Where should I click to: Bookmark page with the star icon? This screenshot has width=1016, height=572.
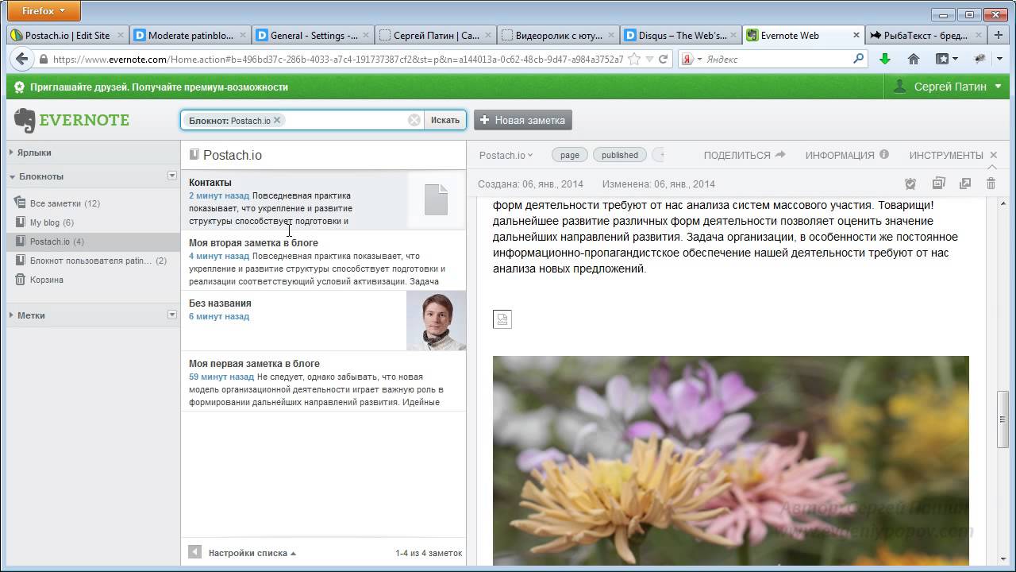click(x=633, y=59)
